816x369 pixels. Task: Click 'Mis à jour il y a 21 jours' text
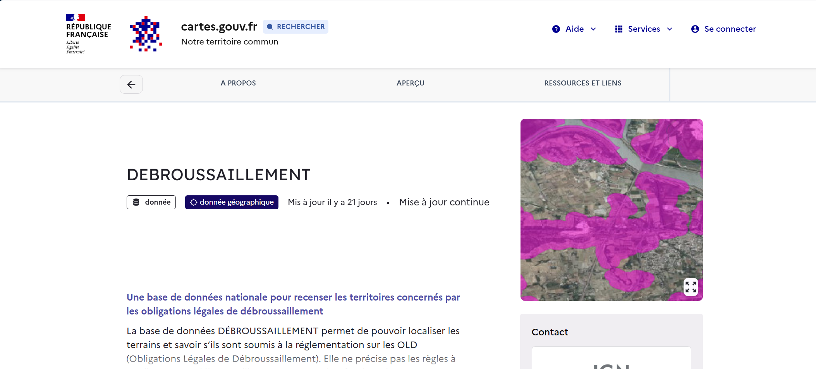(332, 202)
